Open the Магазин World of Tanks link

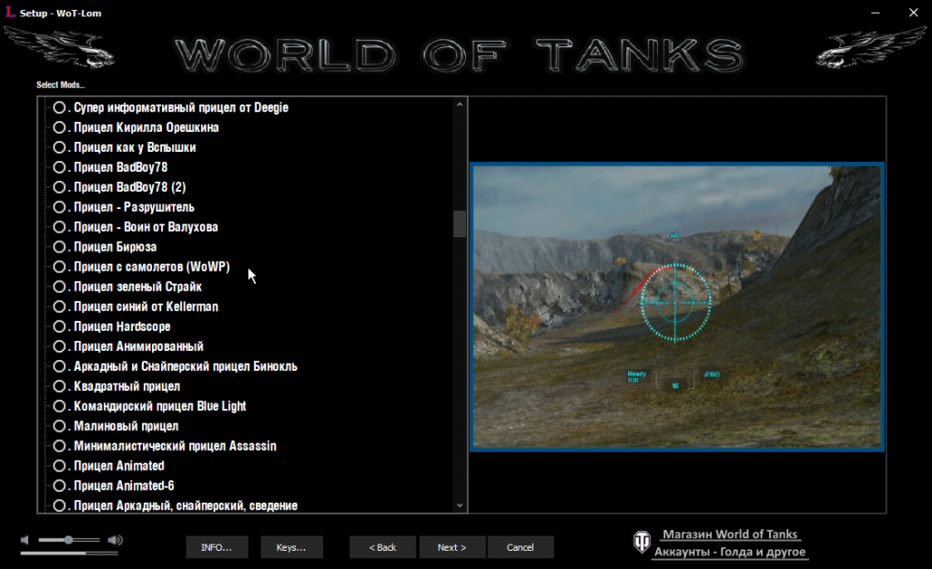click(730, 534)
